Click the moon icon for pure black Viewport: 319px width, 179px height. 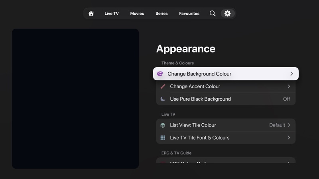163,99
